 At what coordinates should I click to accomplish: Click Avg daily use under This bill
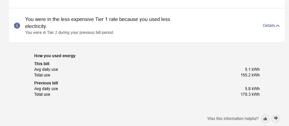(46, 69)
